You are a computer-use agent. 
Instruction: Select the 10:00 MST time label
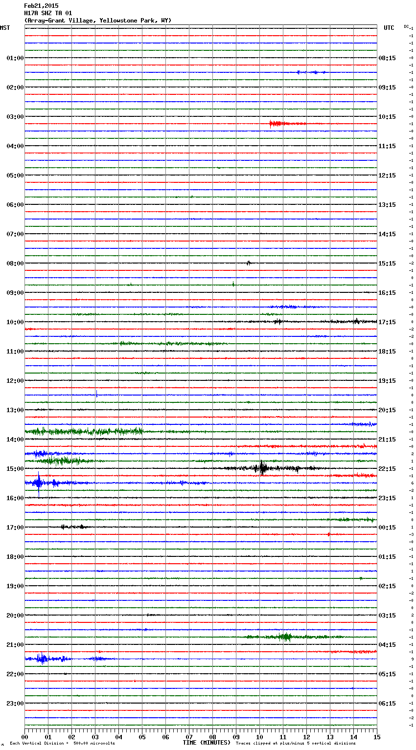pyautogui.click(x=15, y=322)
